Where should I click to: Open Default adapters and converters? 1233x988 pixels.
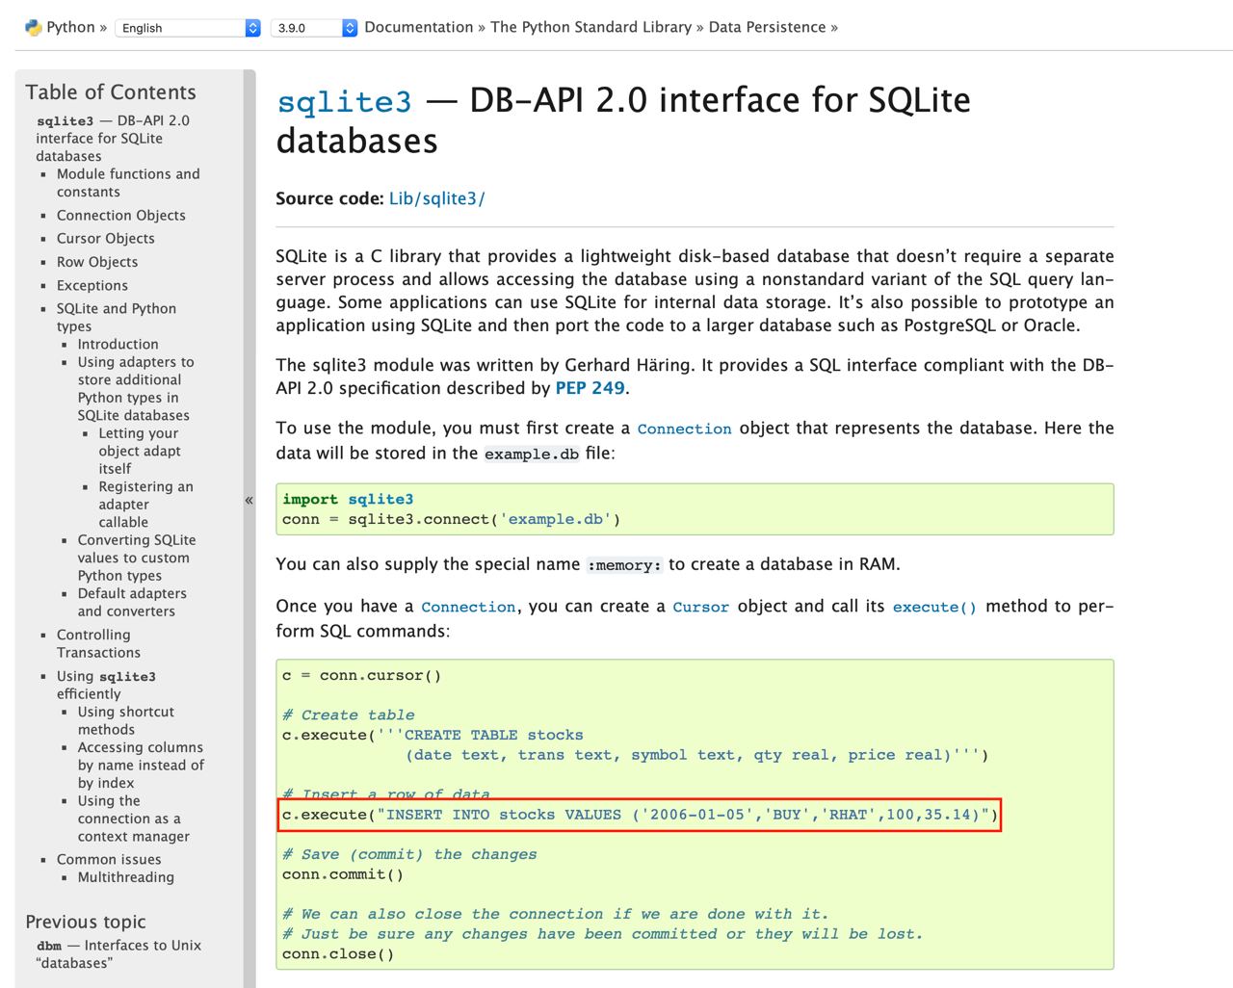[x=132, y=602]
